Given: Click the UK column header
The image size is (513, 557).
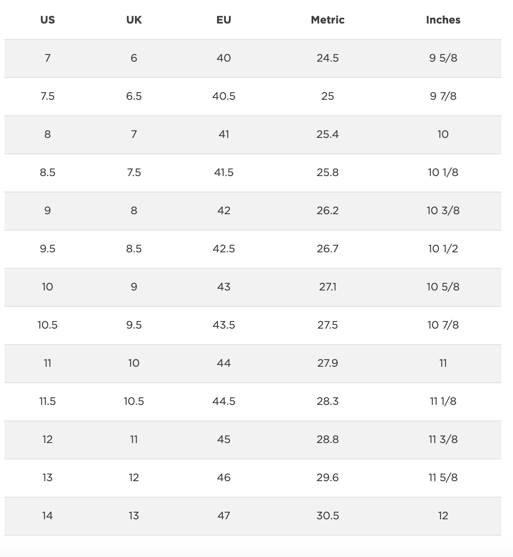Looking at the screenshot, I should (134, 20).
